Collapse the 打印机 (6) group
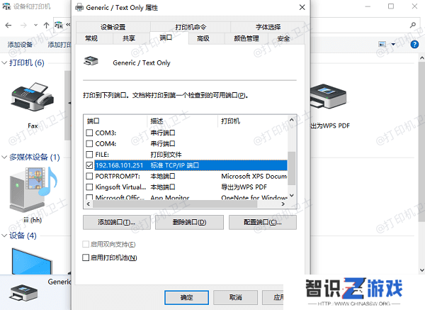 pyautogui.click(x=4, y=63)
